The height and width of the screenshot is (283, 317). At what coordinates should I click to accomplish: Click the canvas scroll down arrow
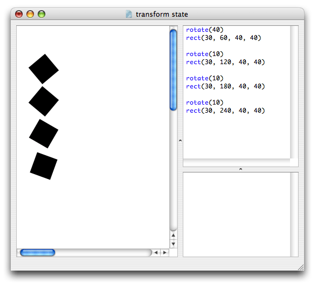click(173, 244)
